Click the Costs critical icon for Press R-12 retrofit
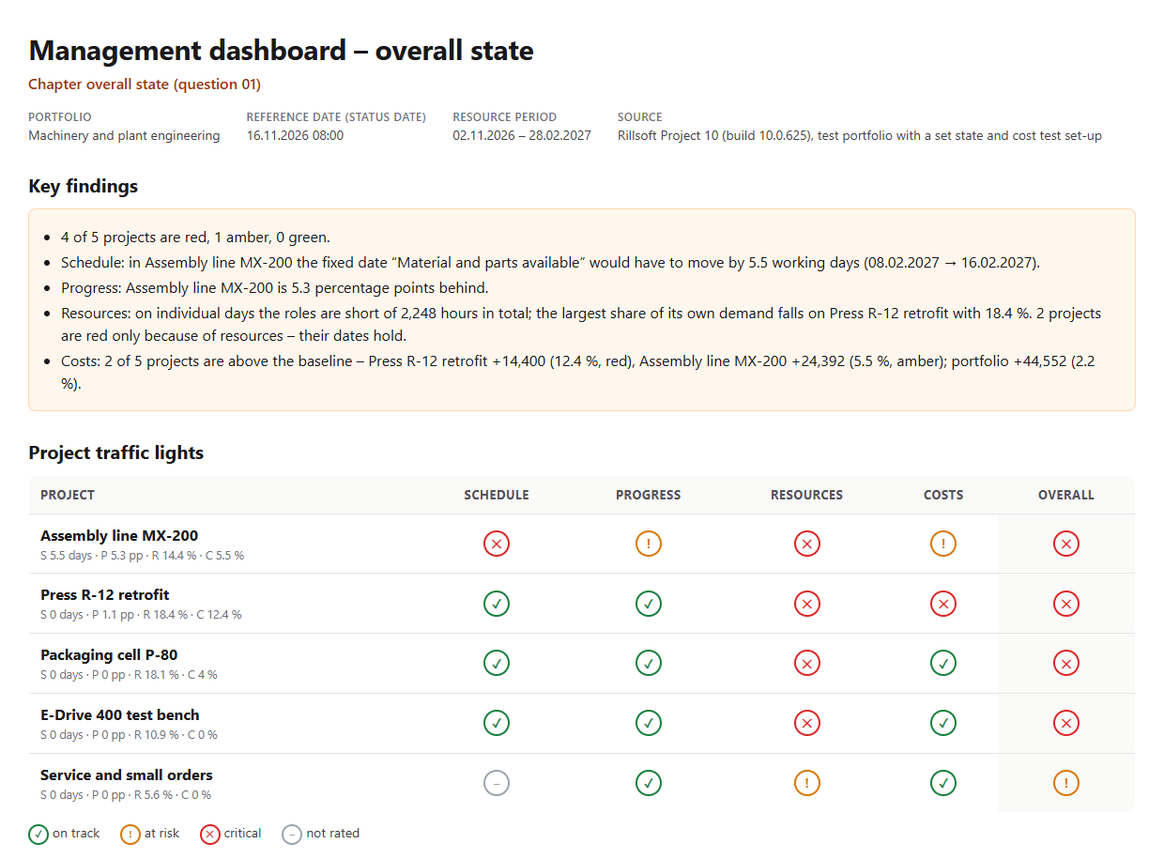The height and width of the screenshot is (859, 1164). coord(943,604)
